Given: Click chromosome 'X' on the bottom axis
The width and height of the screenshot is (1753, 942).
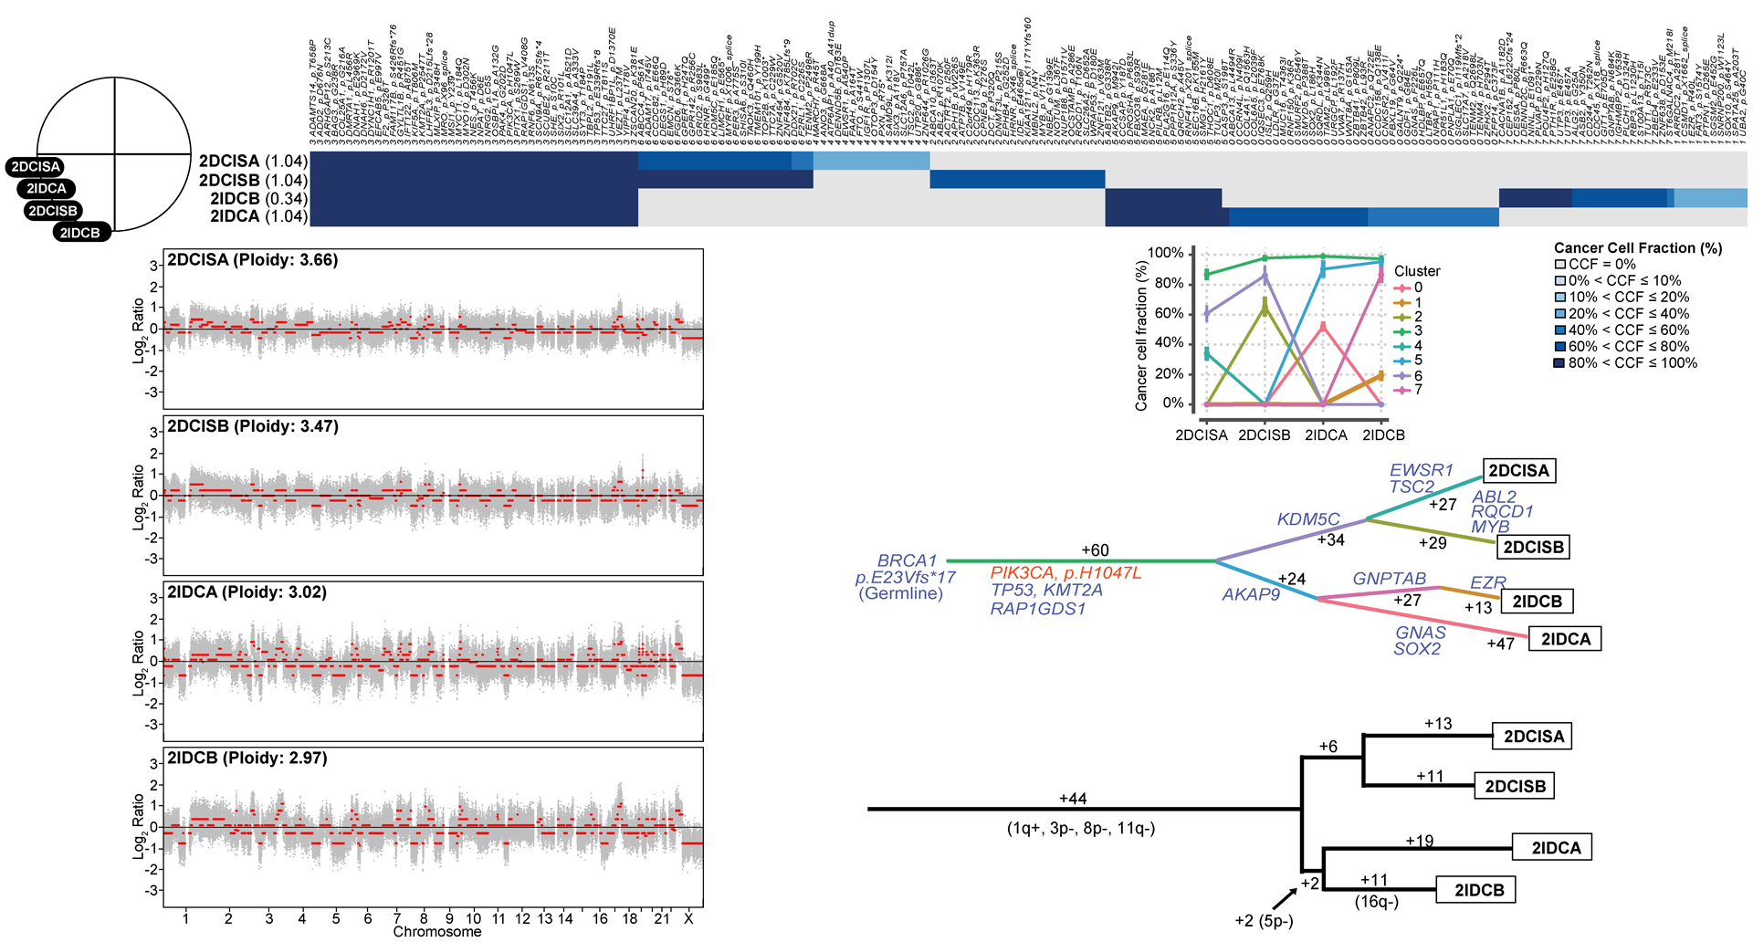Looking at the screenshot, I should click(688, 918).
